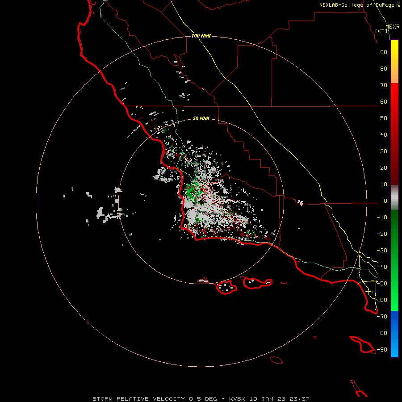402x402 pixels.
Task: Click the 40 value on the color scale
Action: pyautogui.click(x=384, y=134)
